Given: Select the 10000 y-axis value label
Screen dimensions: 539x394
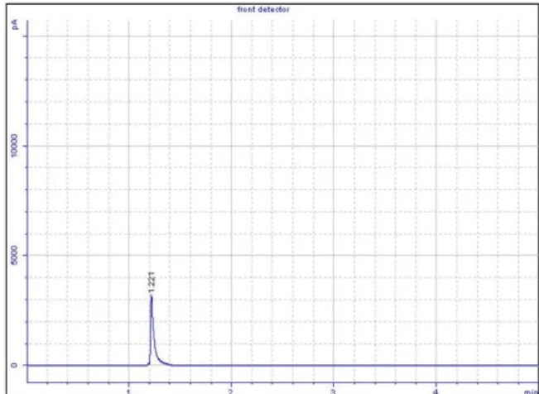Looking at the screenshot, I should [14, 146].
